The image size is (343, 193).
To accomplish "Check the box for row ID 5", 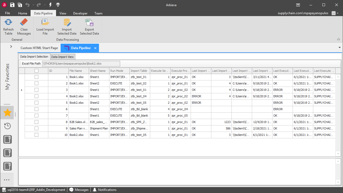I will [36, 103].
